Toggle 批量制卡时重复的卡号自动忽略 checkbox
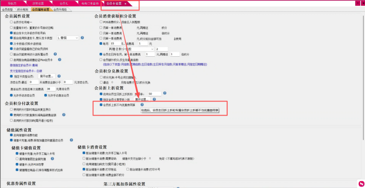The width and height of the screenshot is (365, 188). (11, 28)
